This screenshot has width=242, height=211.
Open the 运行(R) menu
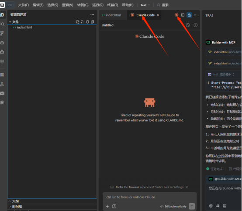click(98, 5)
